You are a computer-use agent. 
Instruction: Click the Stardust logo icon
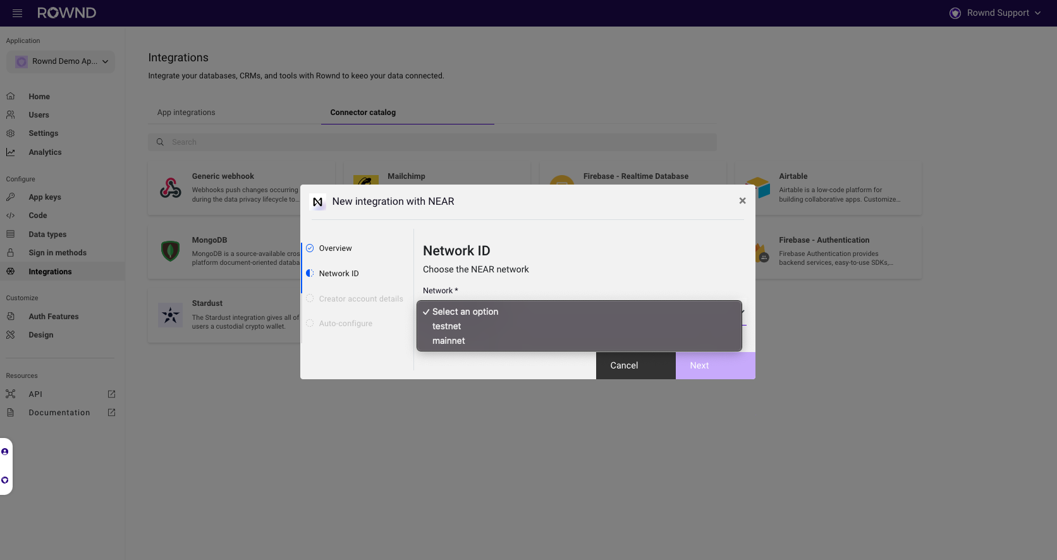point(171,315)
